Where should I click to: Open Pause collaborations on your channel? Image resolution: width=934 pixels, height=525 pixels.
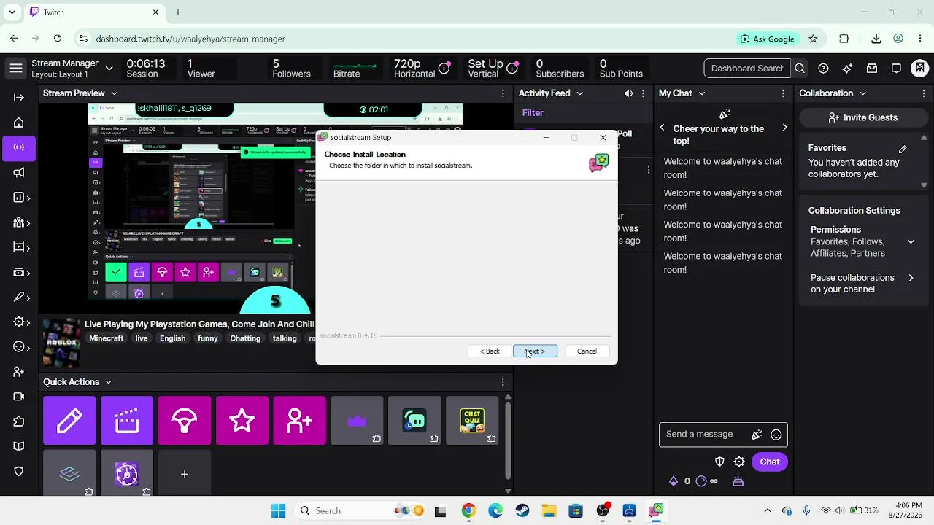click(x=862, y=283)
